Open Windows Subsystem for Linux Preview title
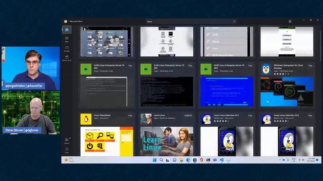Screen dimensions: 323x181 click(288, 66)
